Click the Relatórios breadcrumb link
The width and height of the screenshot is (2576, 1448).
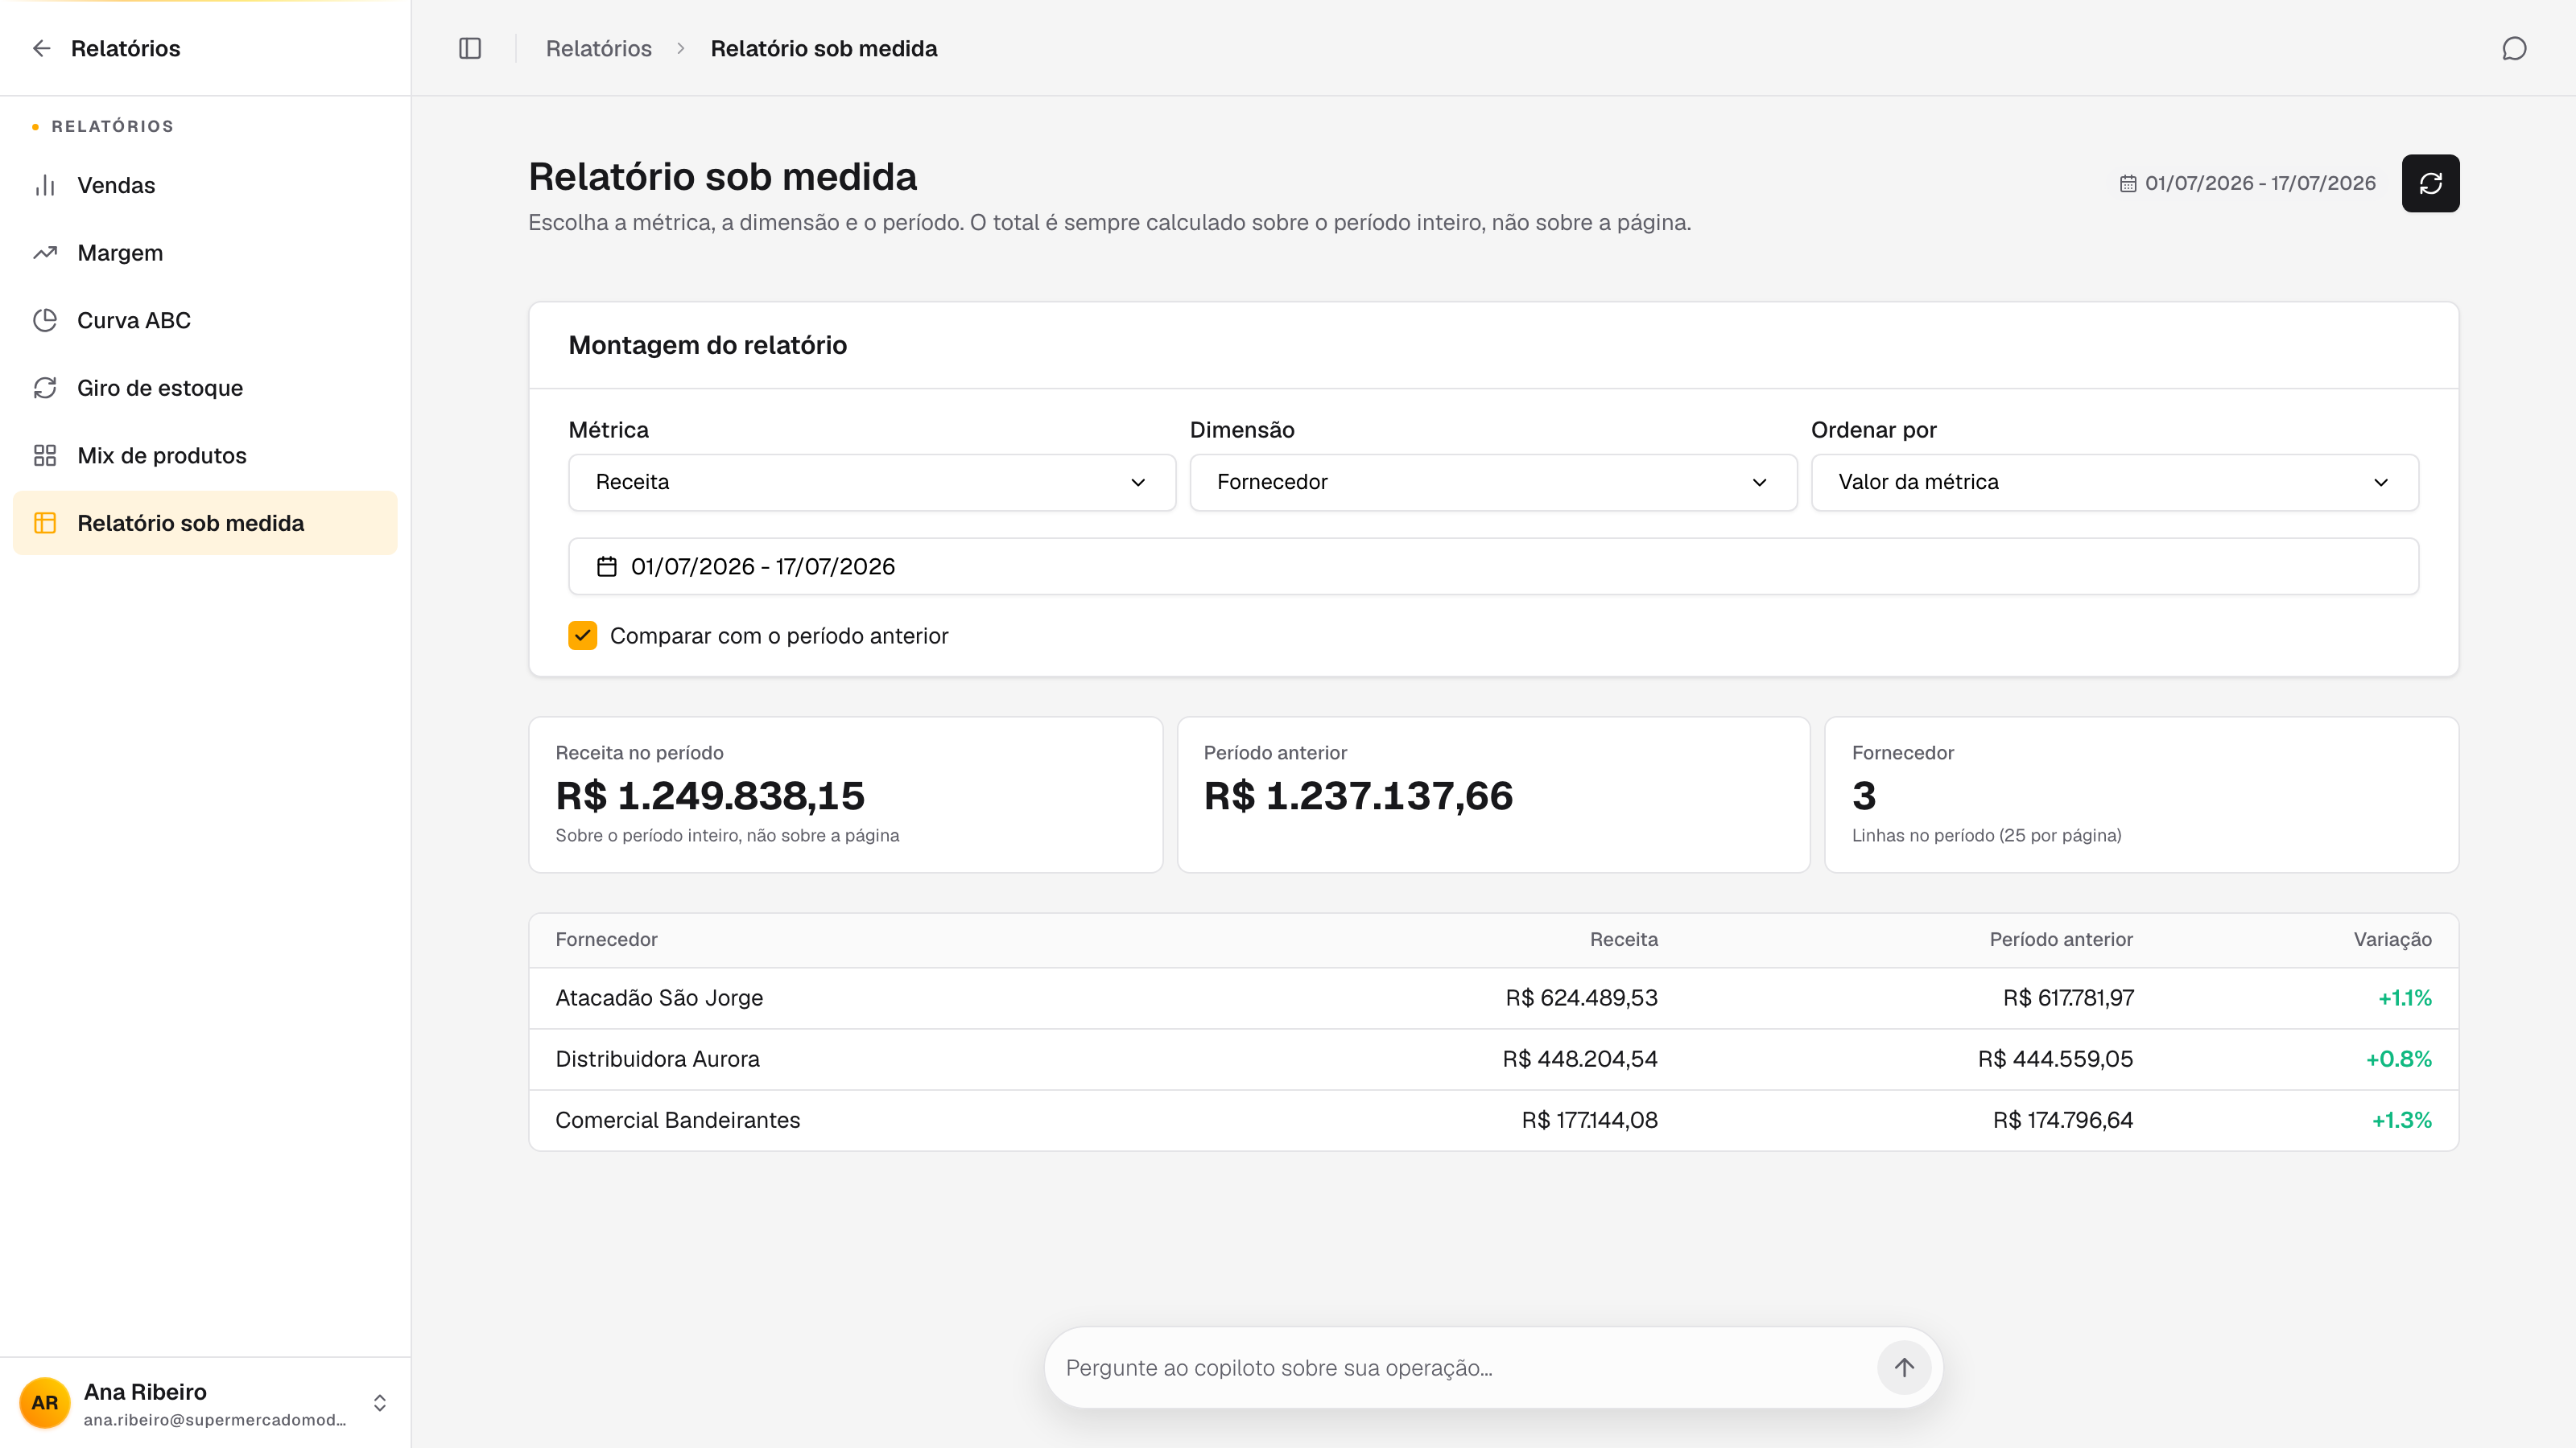[x=598, y=48]
